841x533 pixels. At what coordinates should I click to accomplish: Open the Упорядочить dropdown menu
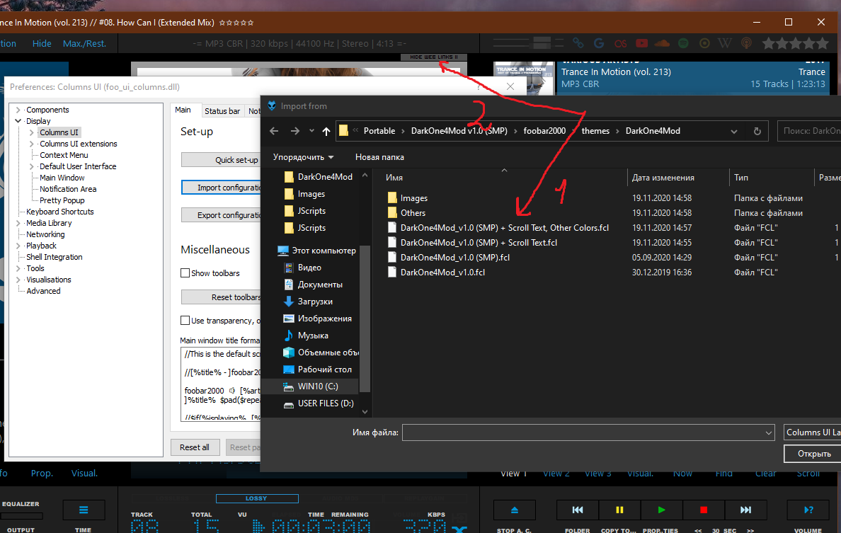[x=303, y=157]
